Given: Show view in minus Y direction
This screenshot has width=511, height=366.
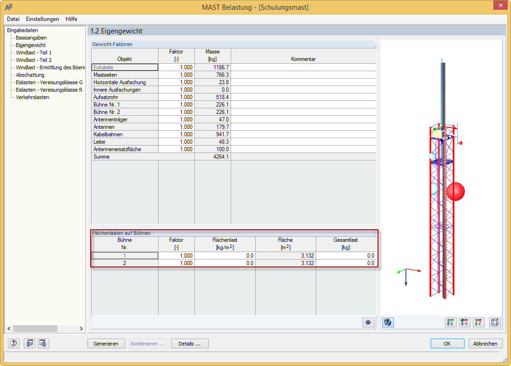Looking at the screenshot, I should click(x=465, y=322).
